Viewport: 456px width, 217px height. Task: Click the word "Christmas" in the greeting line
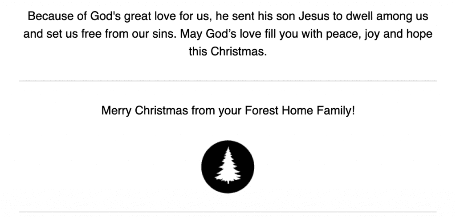tap(161, 110)
